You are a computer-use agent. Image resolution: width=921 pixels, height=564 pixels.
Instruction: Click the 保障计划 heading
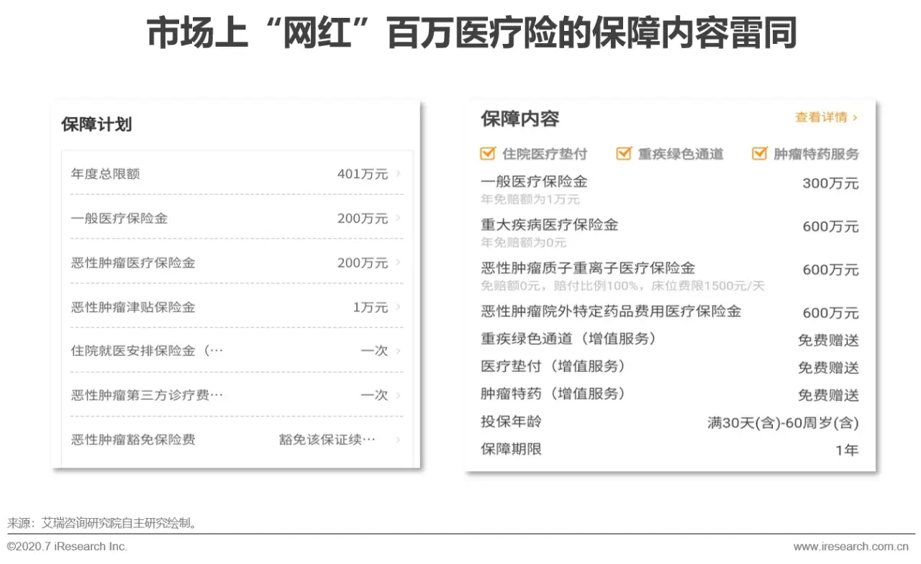[x=96, y=124]
